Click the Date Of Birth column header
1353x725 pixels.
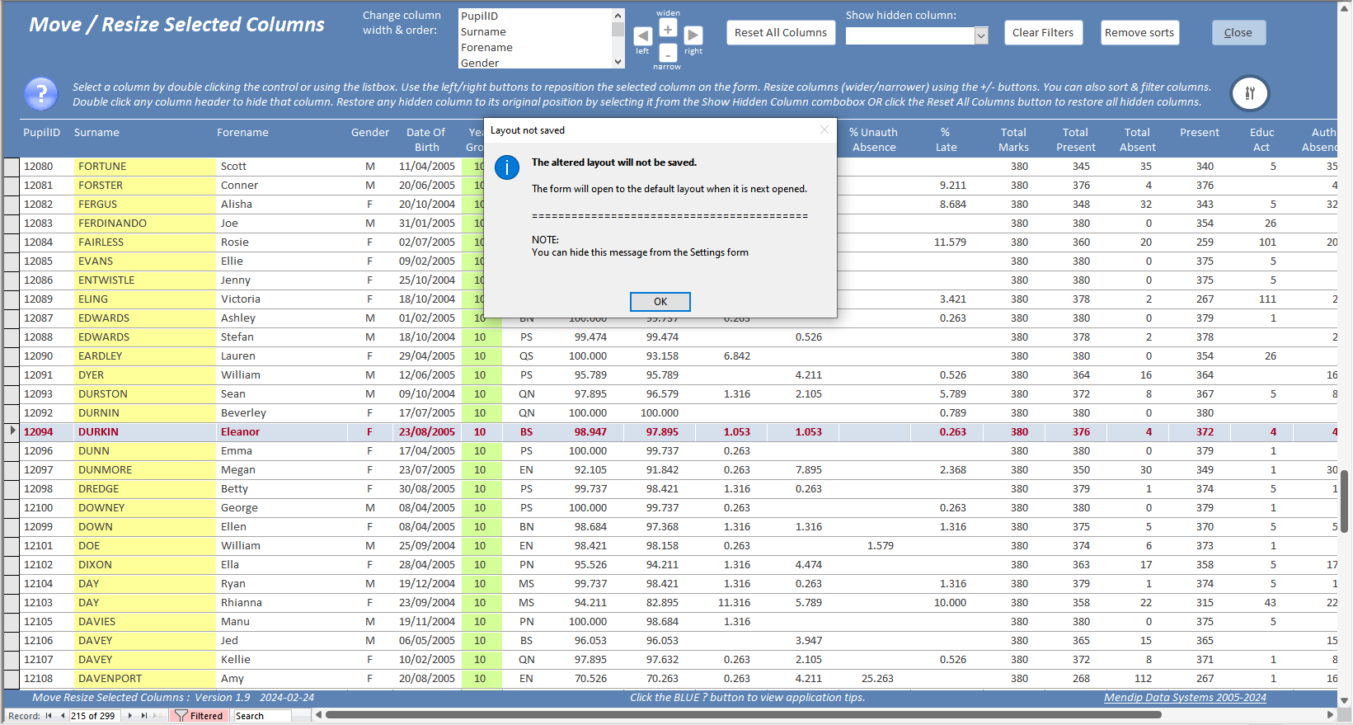[x=425, y=140]
